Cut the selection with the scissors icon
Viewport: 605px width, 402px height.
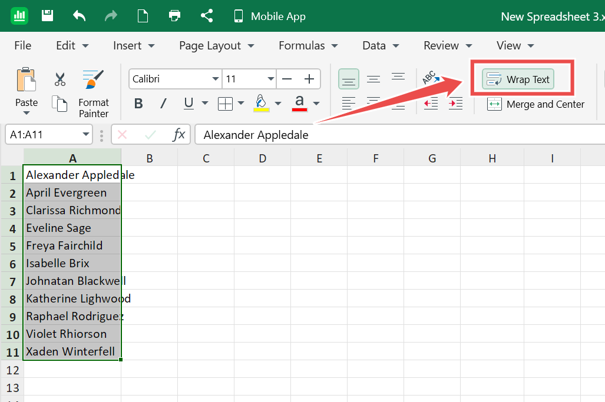60,79
